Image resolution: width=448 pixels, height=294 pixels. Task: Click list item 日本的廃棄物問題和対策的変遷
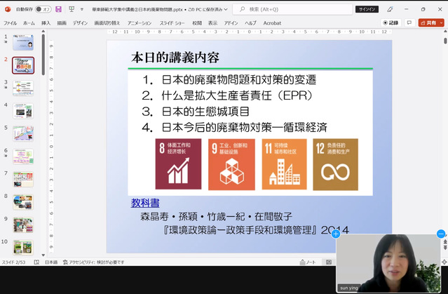[x=239, y=79]
